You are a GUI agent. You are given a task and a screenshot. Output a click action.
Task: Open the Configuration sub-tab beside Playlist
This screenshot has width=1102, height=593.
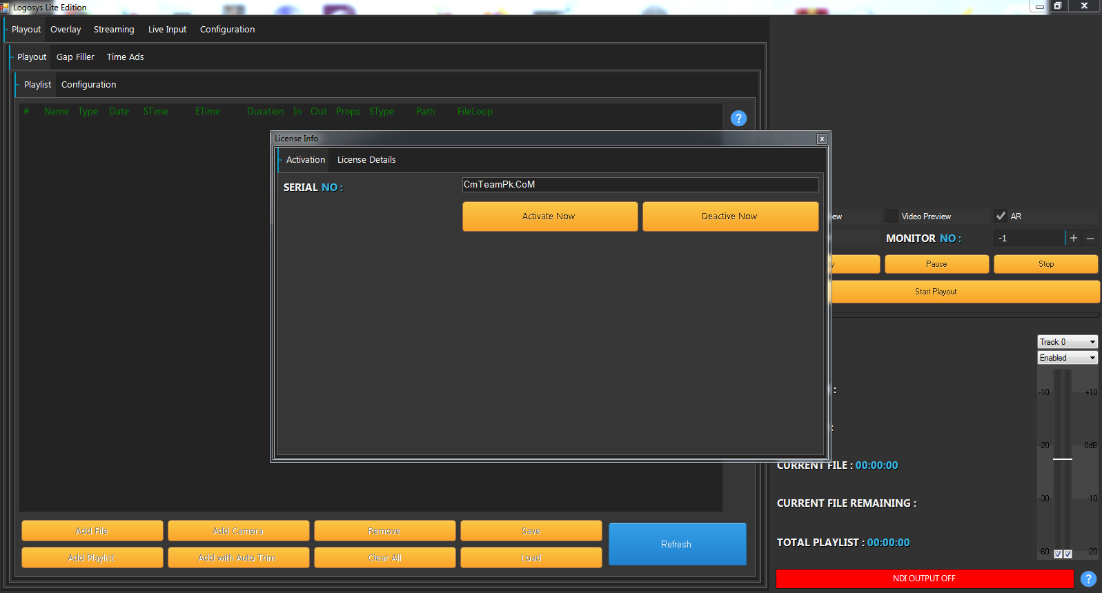(88, 85)
